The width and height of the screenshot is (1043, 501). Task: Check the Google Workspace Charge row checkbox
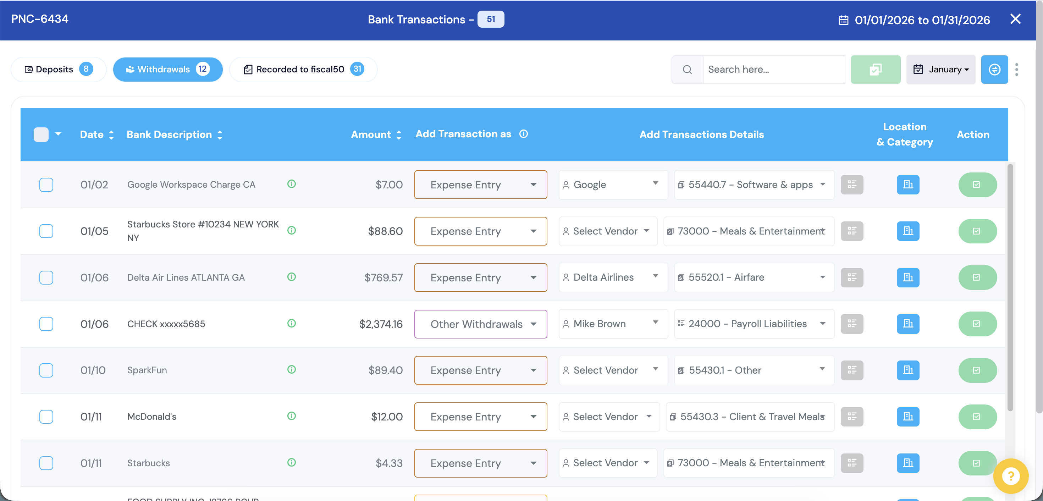pos(46,185)
